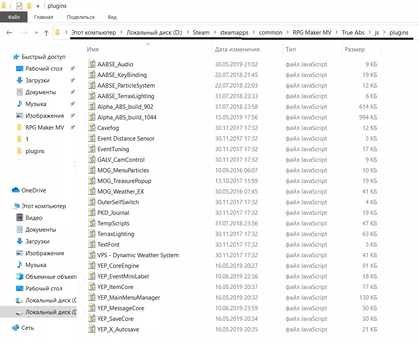Click the folder icon in the address bar
This screenshot has width=419, height=344.
click(57, 32)
